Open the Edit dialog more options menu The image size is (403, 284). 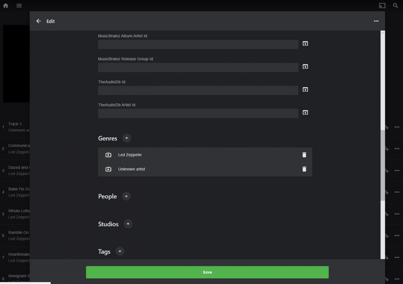pos(376,21)
